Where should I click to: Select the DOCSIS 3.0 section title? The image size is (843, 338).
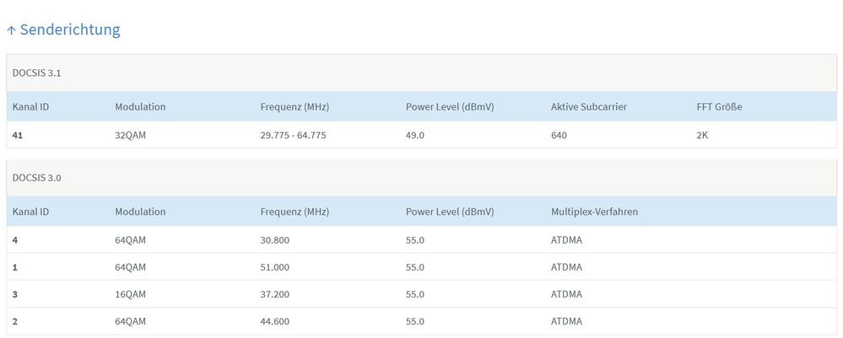[36, 178]
